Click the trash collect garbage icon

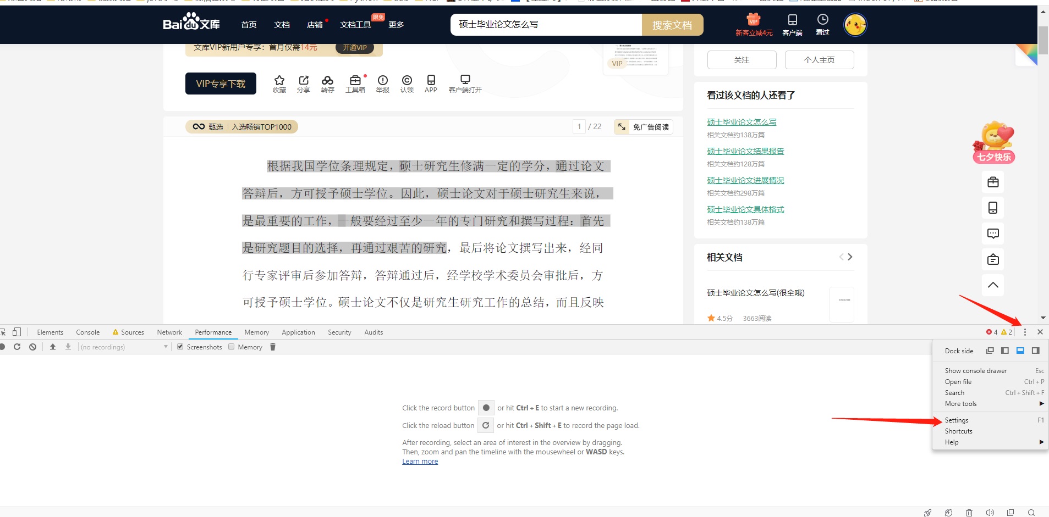[273, 347]
